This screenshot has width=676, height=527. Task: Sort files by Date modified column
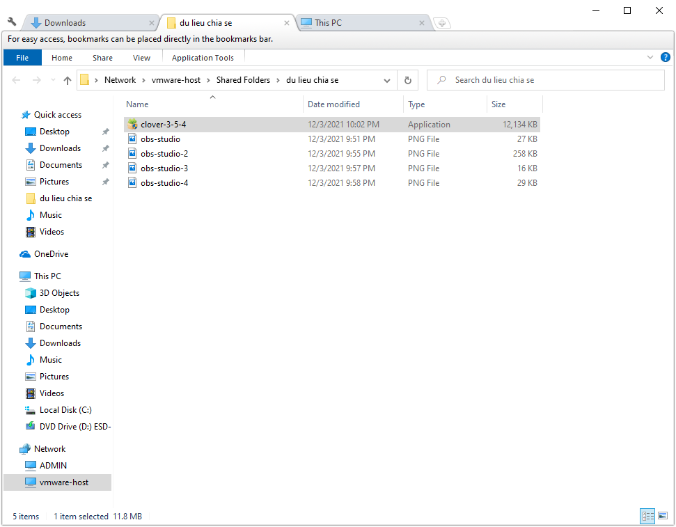(x=333, y=104)
